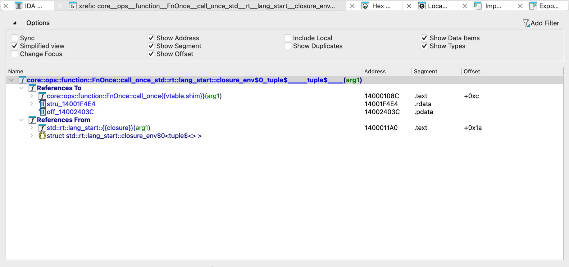Select the off_14002403C reference
This screenshot has width=569, height=267.
[70, 112]
